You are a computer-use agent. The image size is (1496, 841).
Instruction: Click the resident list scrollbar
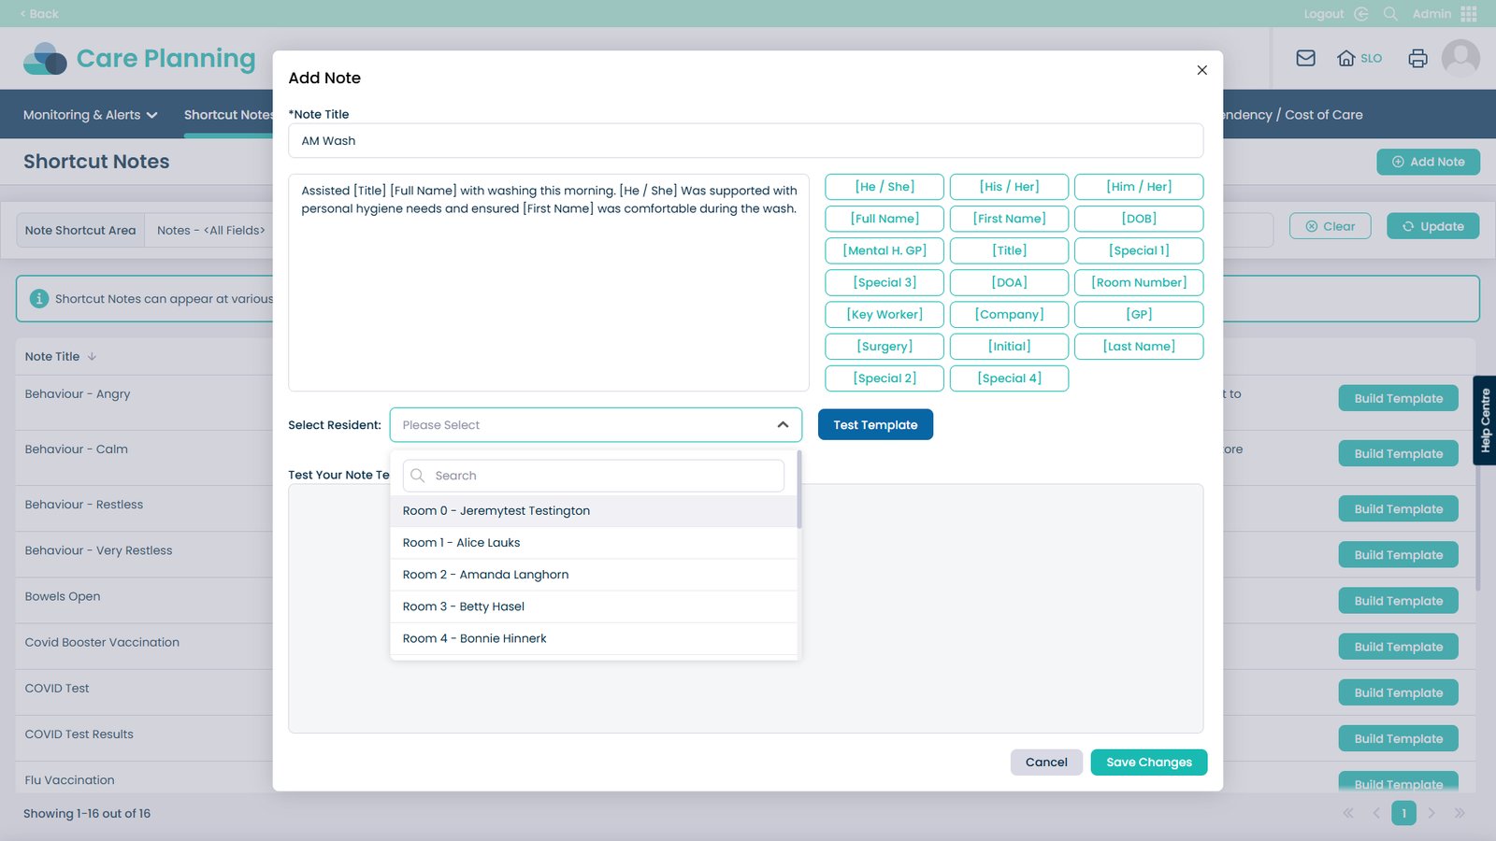[x=799, y=489]
